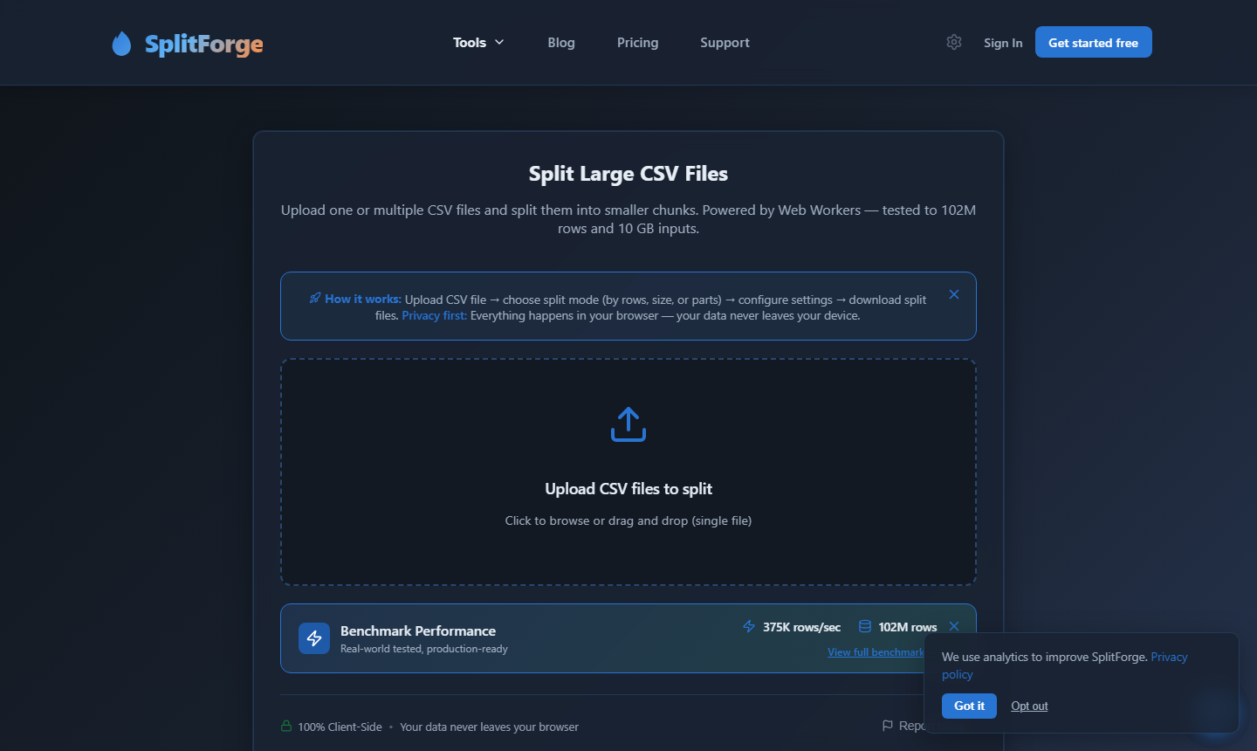
Task: Click the SplitForge droplet logo icon
Action: point(121,44)
